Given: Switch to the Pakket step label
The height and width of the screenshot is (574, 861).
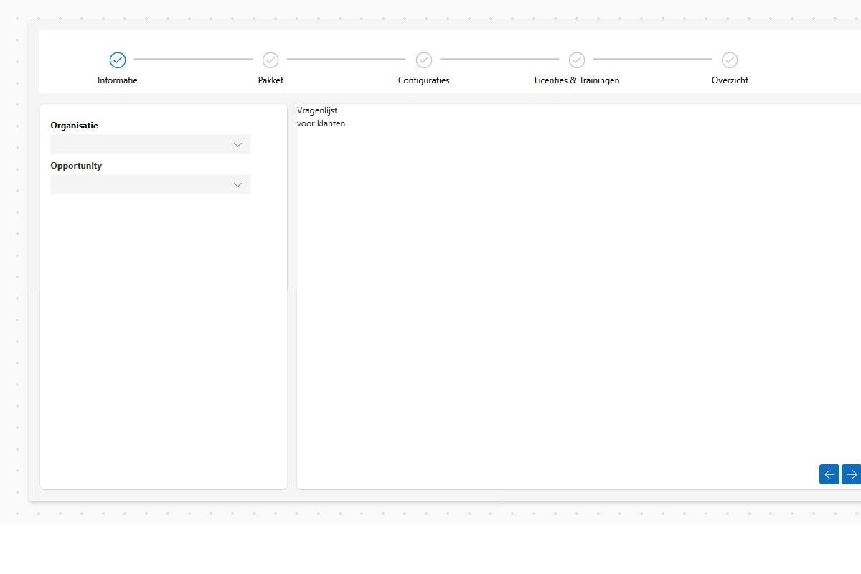Looking at the screenshot, I should click(x=270, y=80).
